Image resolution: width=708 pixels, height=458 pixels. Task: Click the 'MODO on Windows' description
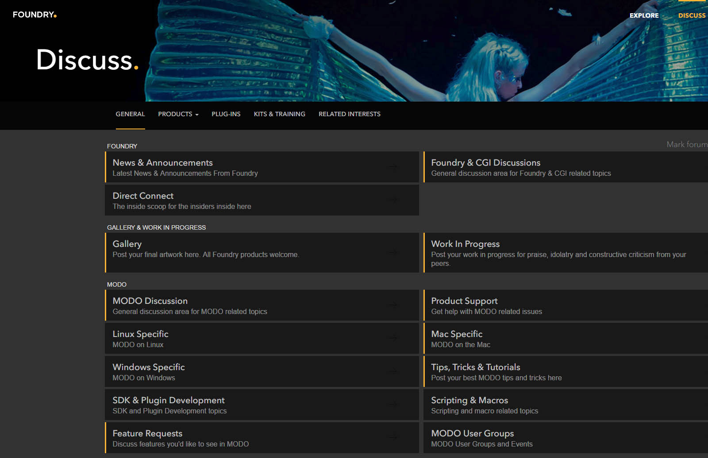(144, 378)
